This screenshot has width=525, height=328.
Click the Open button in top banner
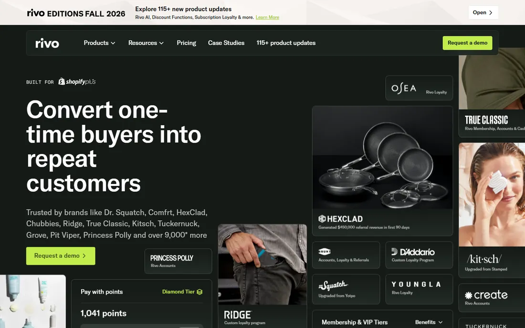point(483,12)
